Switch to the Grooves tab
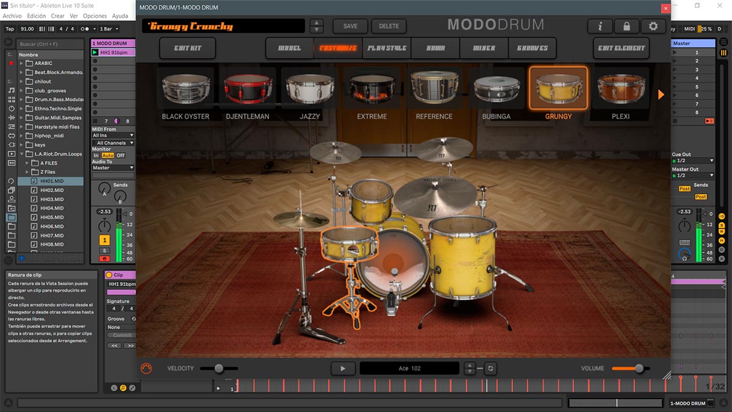 (x=533, y=48)
